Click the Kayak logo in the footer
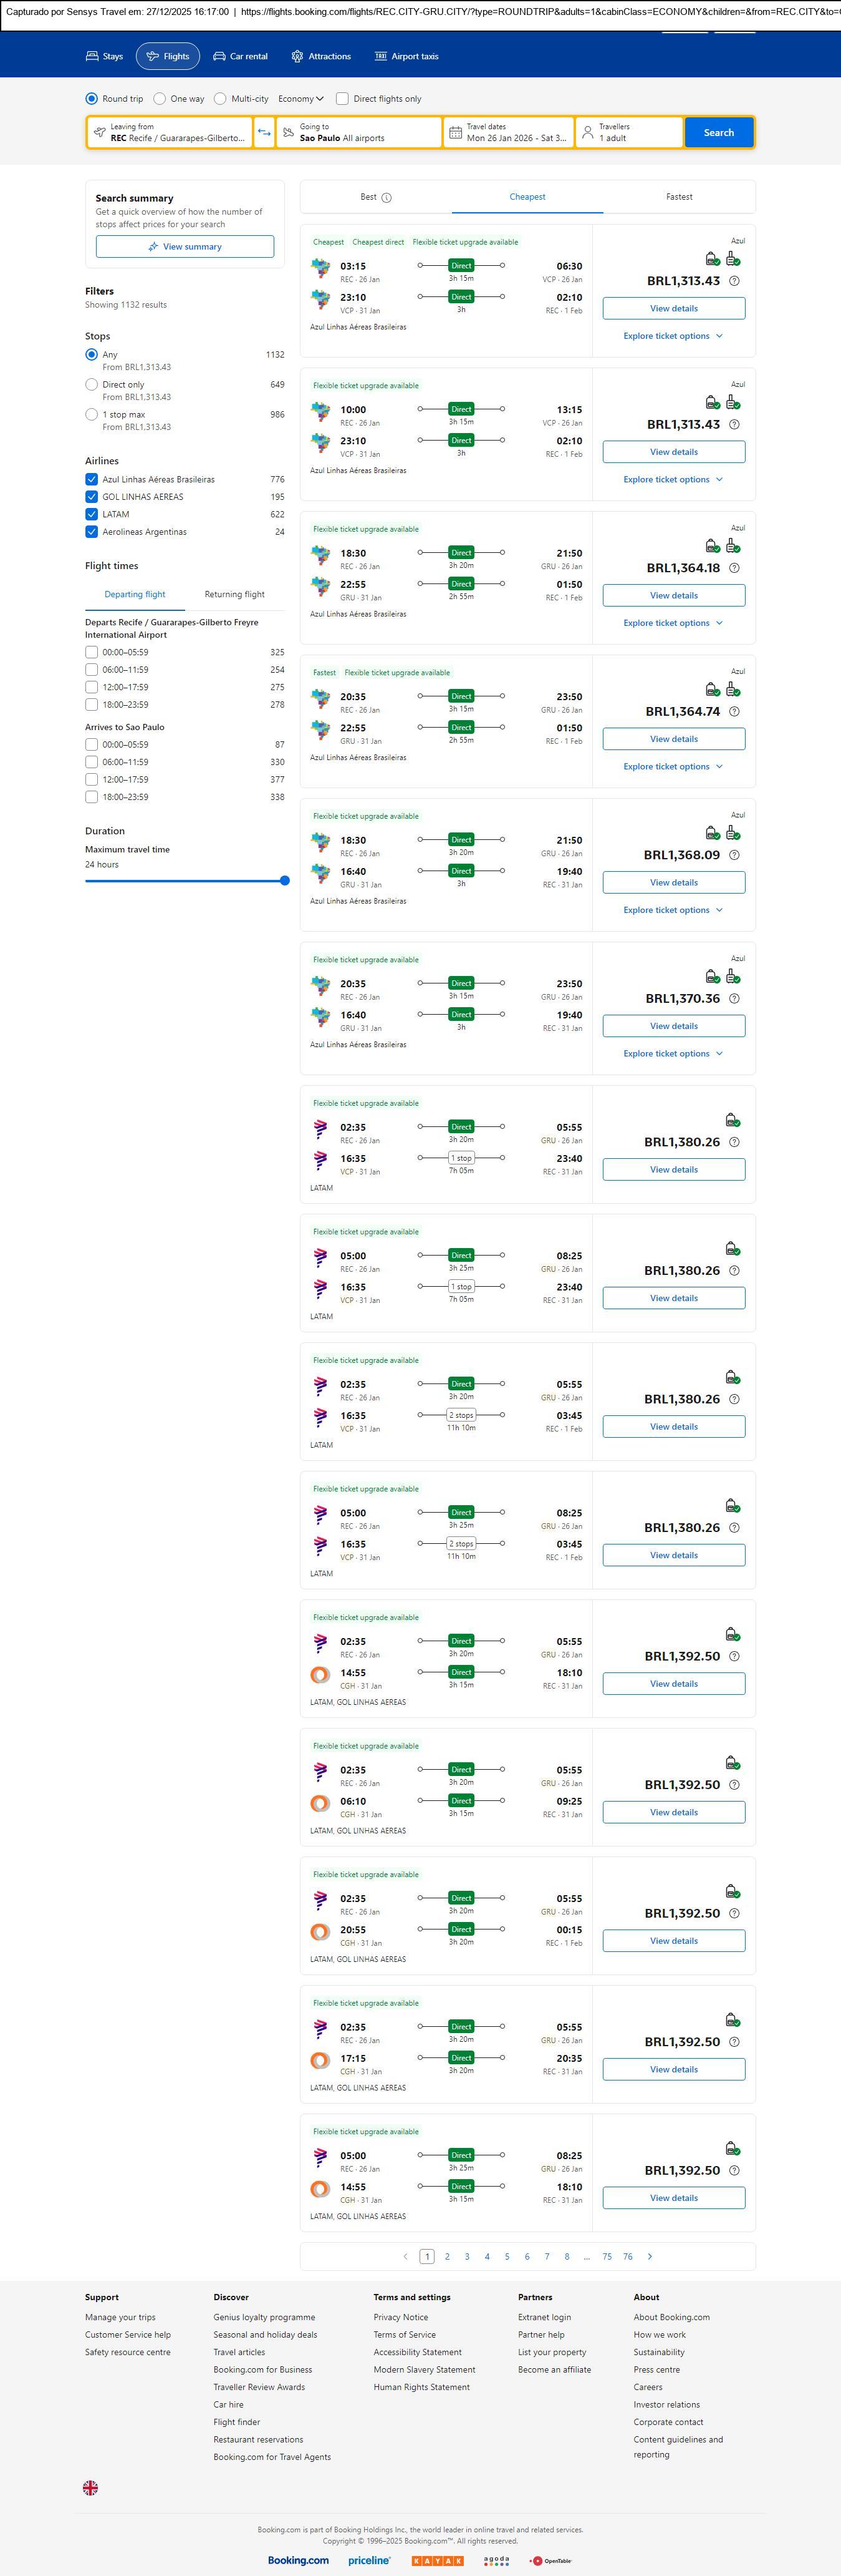841x2576 pixels. 438,2560
